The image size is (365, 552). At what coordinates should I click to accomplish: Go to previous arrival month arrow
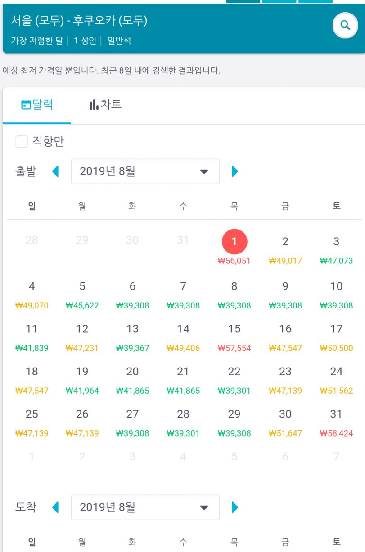pos(56,507)
